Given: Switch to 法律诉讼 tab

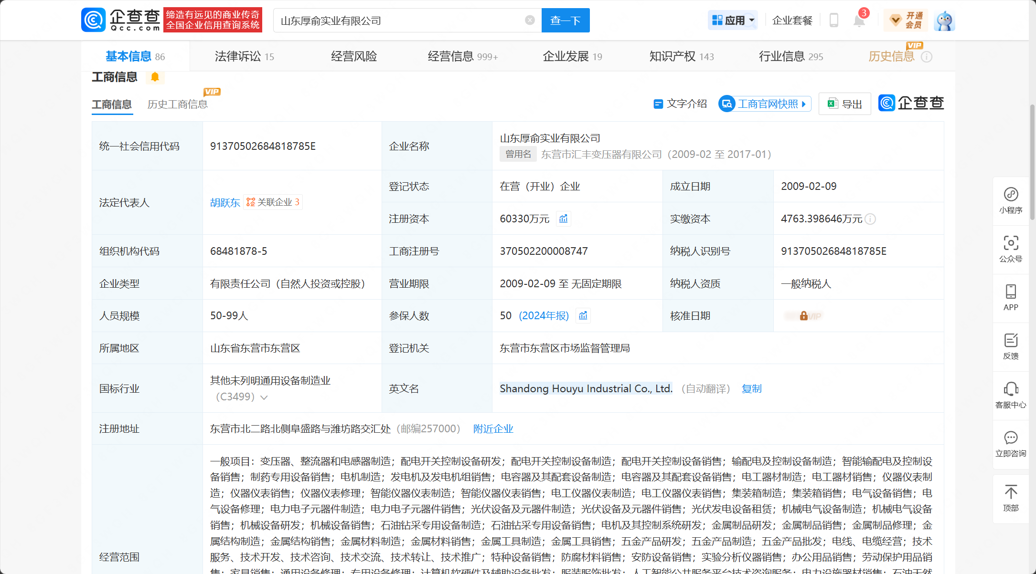Looking at the screenshot, I should tap(244, 56).
